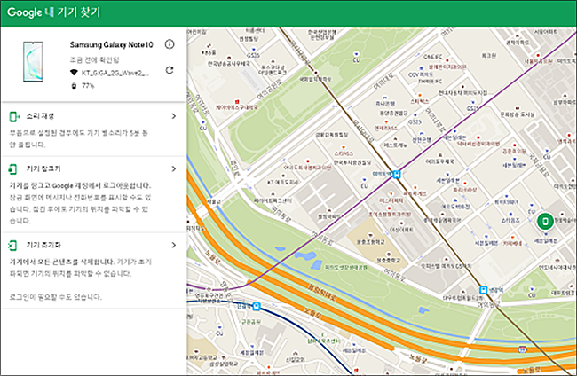Click the Samsung Galaxy Note10 device name
The height and width of the screenshot is (376, 577).
tap(111, 45)
